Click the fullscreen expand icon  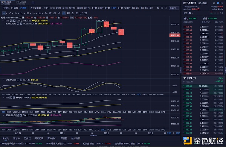click(x=162, y=8)
